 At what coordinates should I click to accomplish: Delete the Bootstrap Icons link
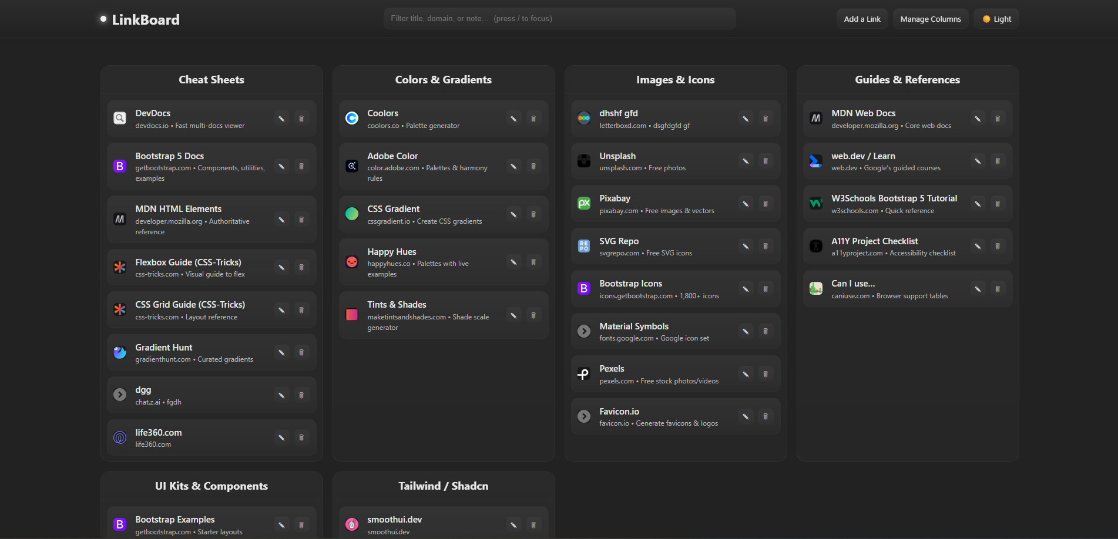(x=766, y=289)
